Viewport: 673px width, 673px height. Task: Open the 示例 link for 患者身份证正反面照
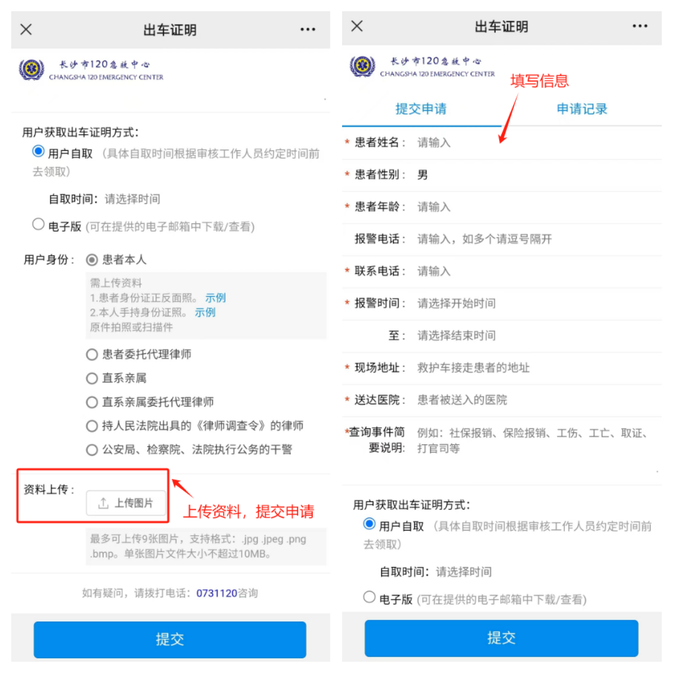click(x=215, y=298)
